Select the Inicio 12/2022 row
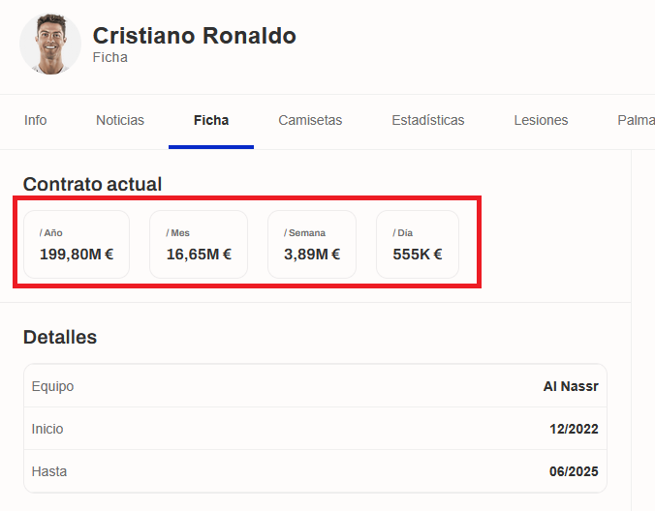Screen dimensions: 655x511 (315, 429)
